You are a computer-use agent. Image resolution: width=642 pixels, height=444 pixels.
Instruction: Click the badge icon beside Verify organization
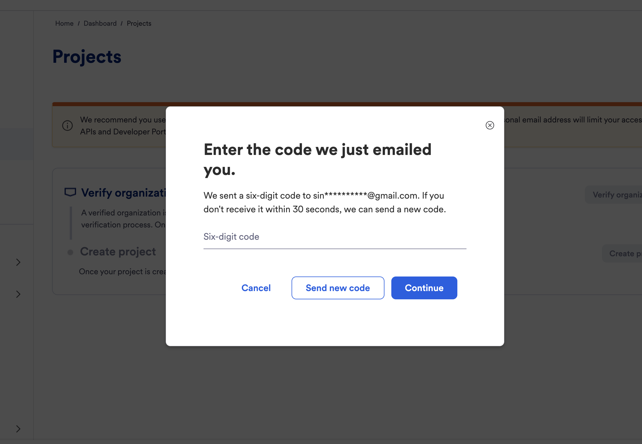[x=70, y=192]
